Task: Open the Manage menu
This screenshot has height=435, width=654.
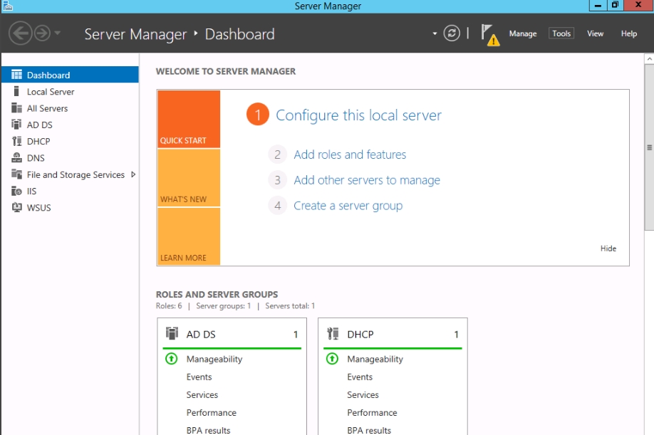Action: 523,33
